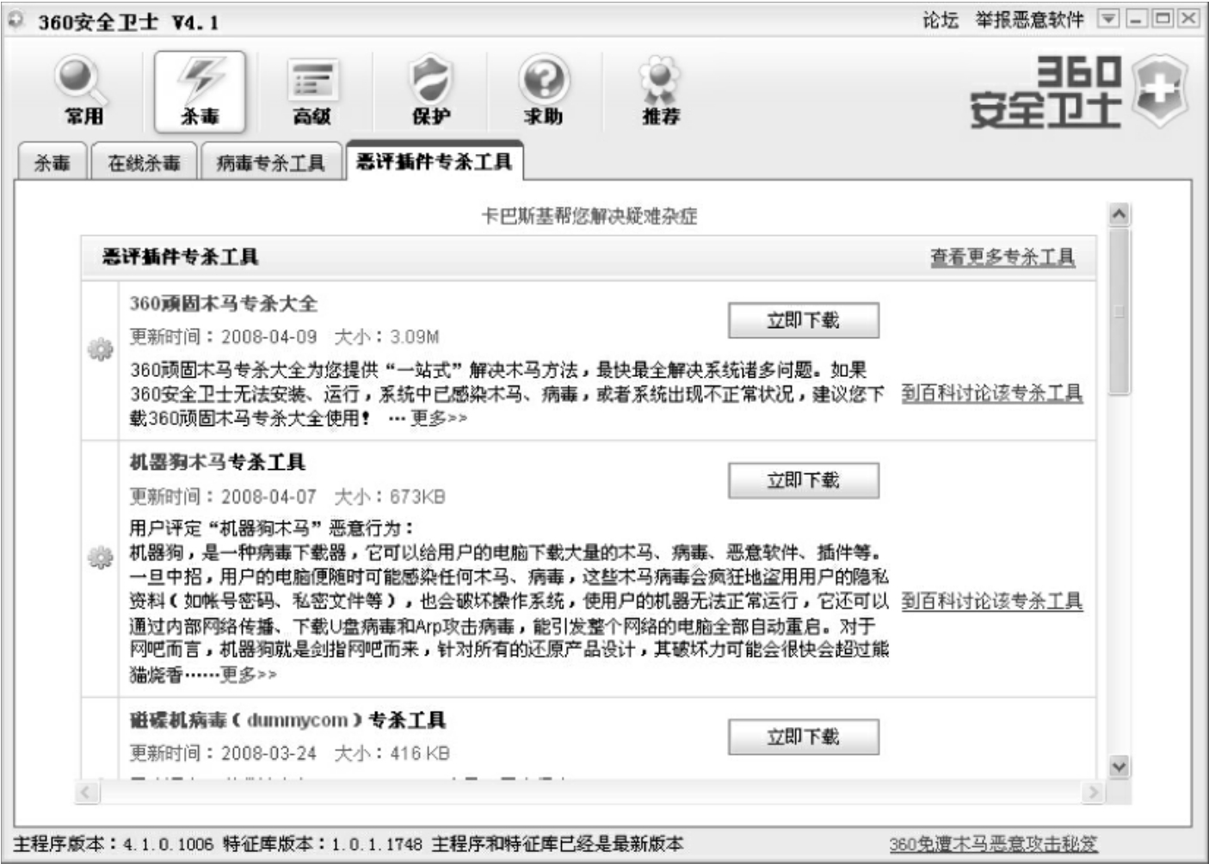Open the title bar dropdown menu arrow
1209x864 pixels.
click(x=1108, y=19)
